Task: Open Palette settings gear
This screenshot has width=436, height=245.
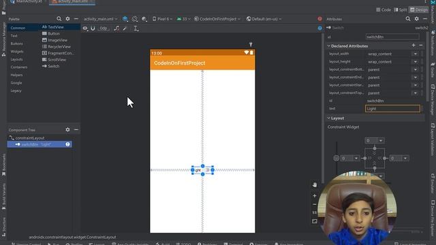Action: [x=67, y=19]
